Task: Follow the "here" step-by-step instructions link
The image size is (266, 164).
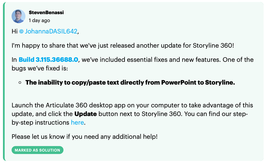Action: point(77,123)
